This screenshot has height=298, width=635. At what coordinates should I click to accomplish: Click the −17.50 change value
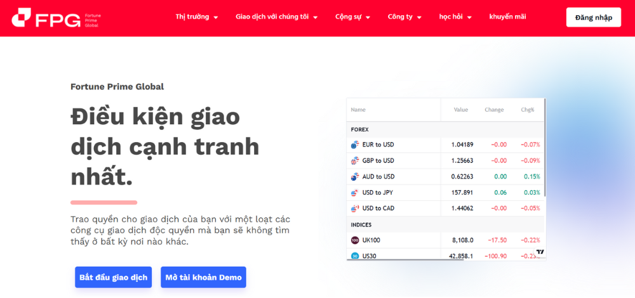pyautogui.click(x=497, y=240)
